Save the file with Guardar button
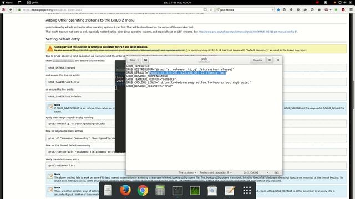This screenshot has width=355, height=199. (x=257, y=60)
